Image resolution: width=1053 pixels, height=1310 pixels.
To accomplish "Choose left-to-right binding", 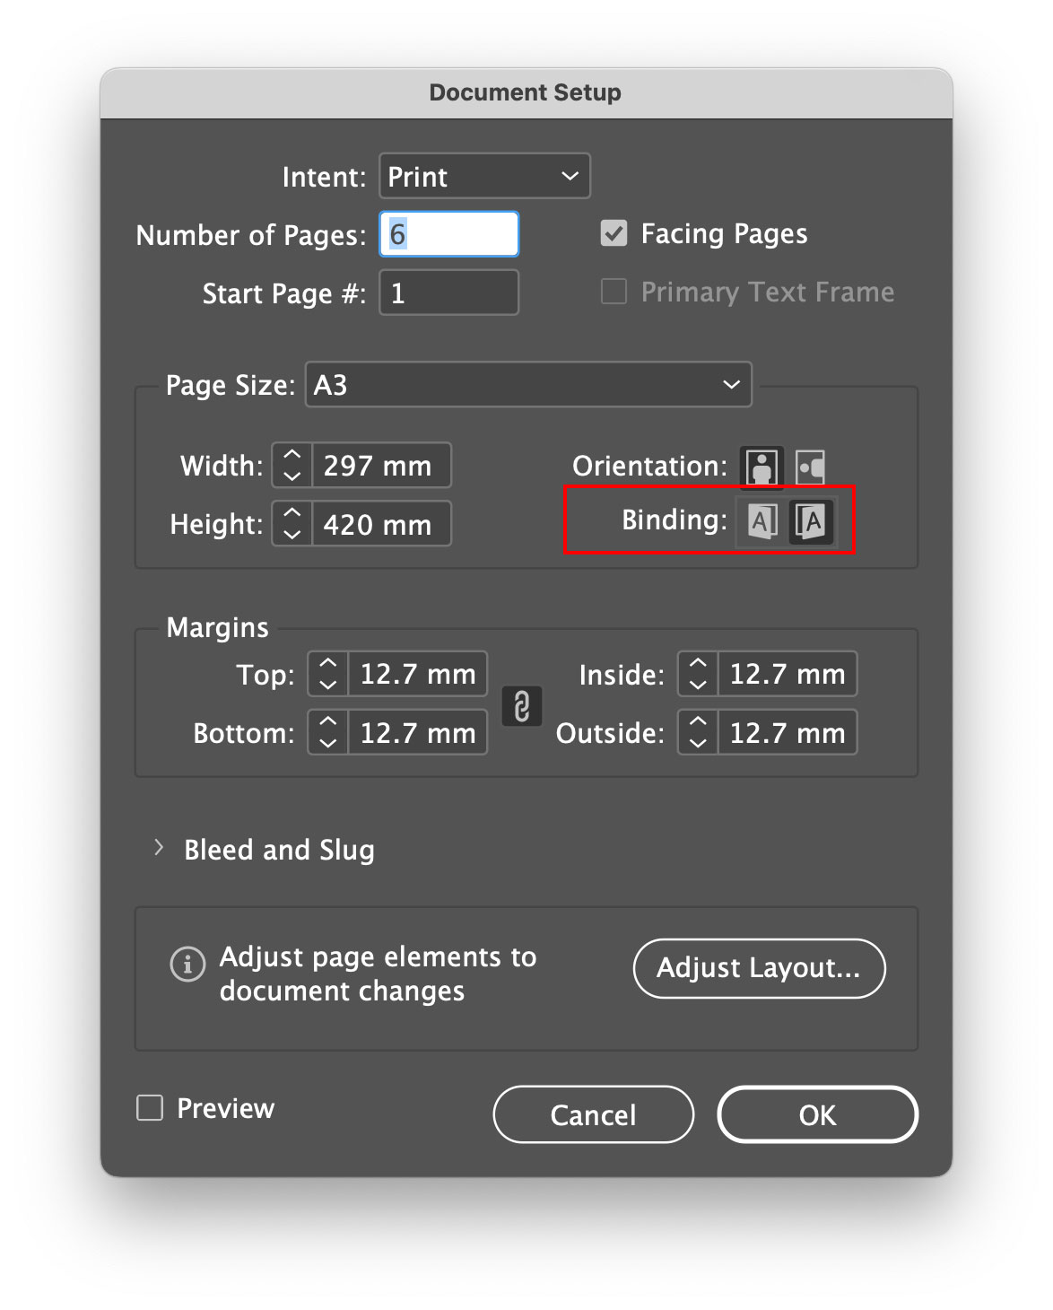I will (x=761, y=520).
